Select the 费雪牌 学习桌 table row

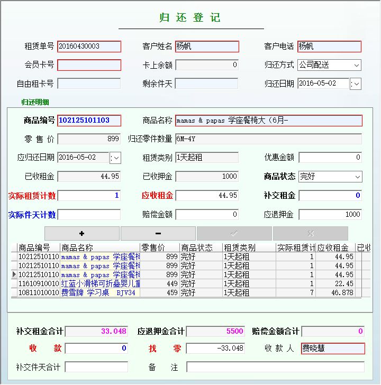point(101,292)
